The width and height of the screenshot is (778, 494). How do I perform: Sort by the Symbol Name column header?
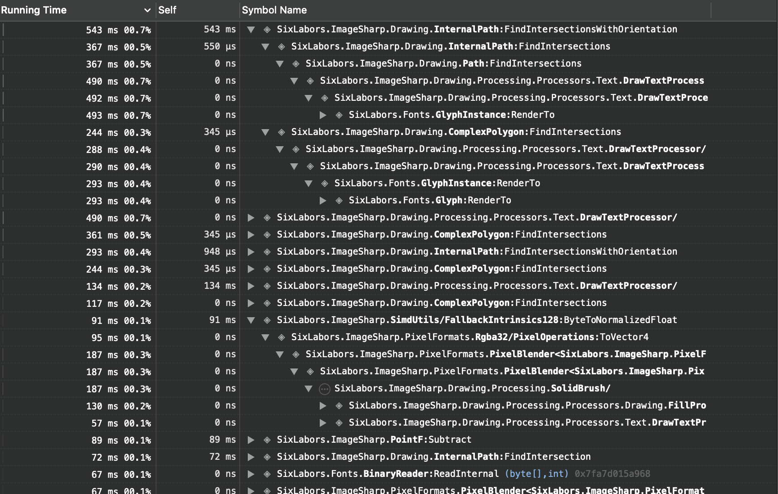tap(274, 10)
